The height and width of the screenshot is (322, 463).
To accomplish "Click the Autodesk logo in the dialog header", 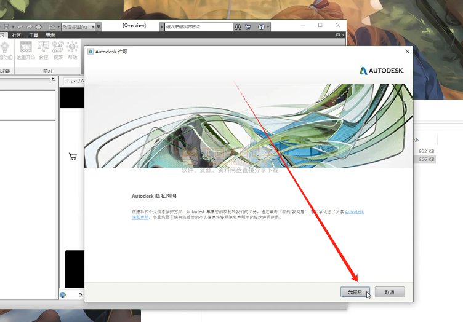I will (381, 71).
